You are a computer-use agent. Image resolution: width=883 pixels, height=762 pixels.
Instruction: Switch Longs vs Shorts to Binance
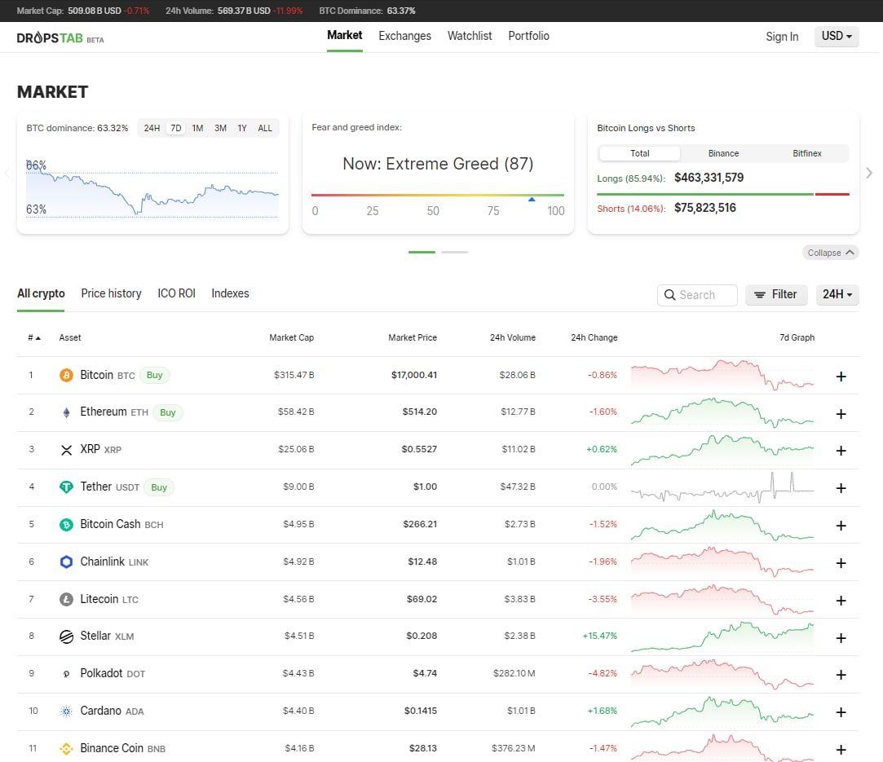723,153
